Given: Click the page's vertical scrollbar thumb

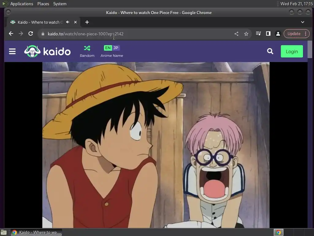Looking at the screenshot, I should click(x=310, y=50).
